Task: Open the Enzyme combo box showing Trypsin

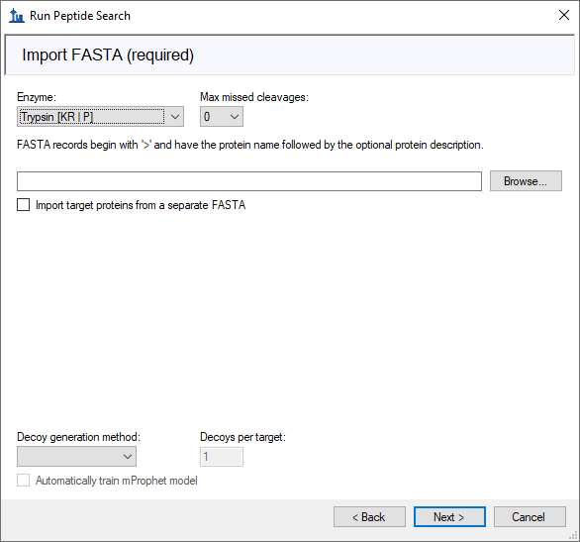Action: (100, 117)
